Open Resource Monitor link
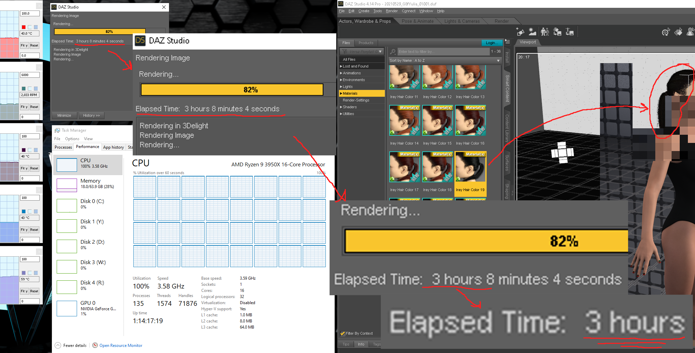 coord(121,346)
